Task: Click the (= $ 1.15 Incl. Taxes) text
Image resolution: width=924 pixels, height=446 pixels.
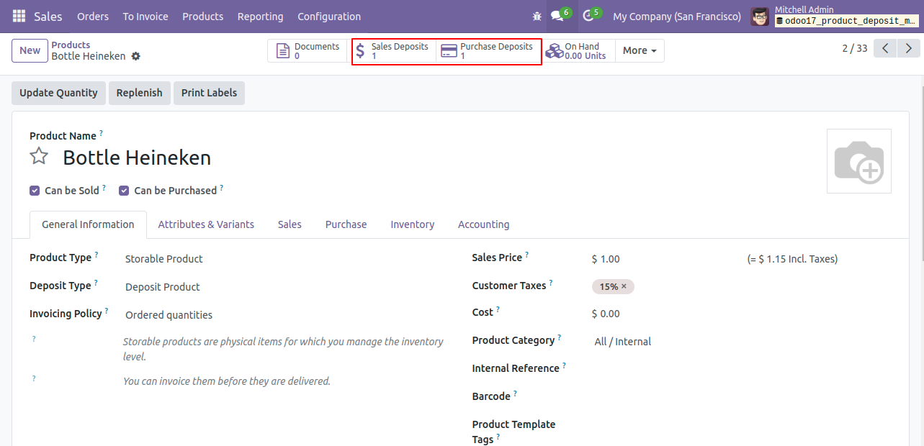Action: [x=792, y=259]
